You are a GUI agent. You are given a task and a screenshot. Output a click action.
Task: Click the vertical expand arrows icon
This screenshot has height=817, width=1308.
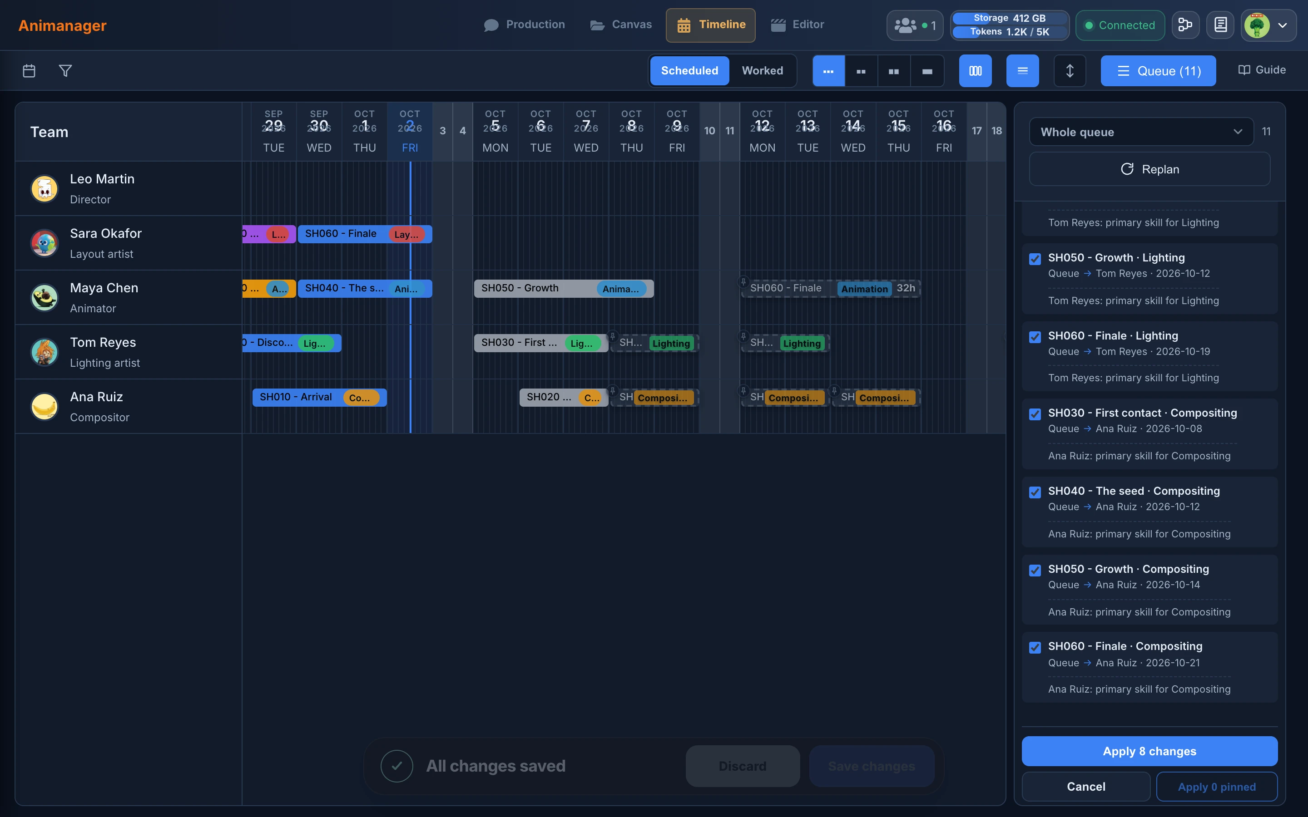[1070, 71]
